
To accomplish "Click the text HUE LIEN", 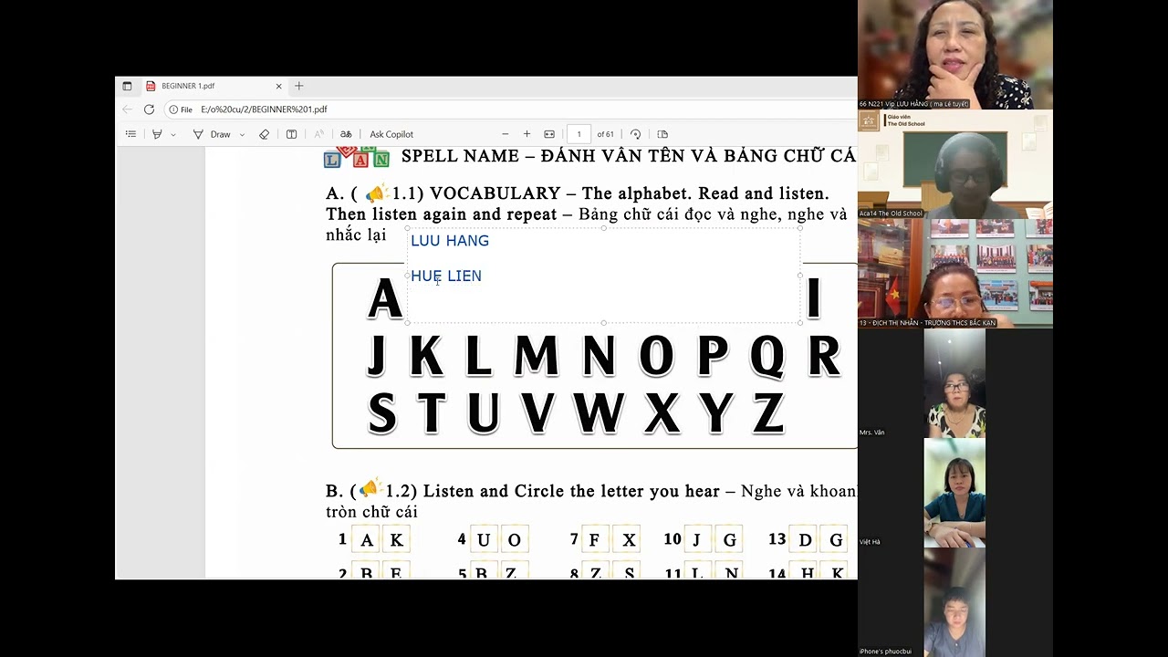I will 446,276.
